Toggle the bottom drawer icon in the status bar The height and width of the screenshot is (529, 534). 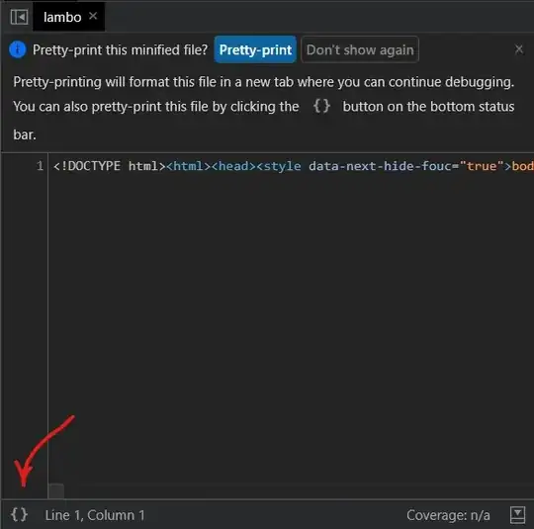point(517,515)
